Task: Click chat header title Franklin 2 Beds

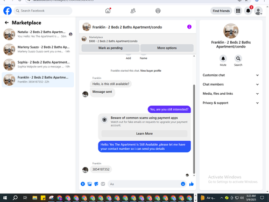Action: coord(127,27)
